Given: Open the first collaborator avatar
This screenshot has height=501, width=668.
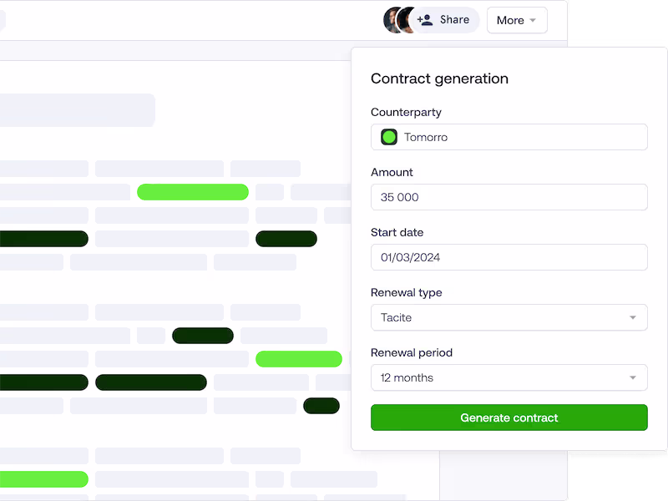Looking at the screenshot, I should [x=392, y=19].
